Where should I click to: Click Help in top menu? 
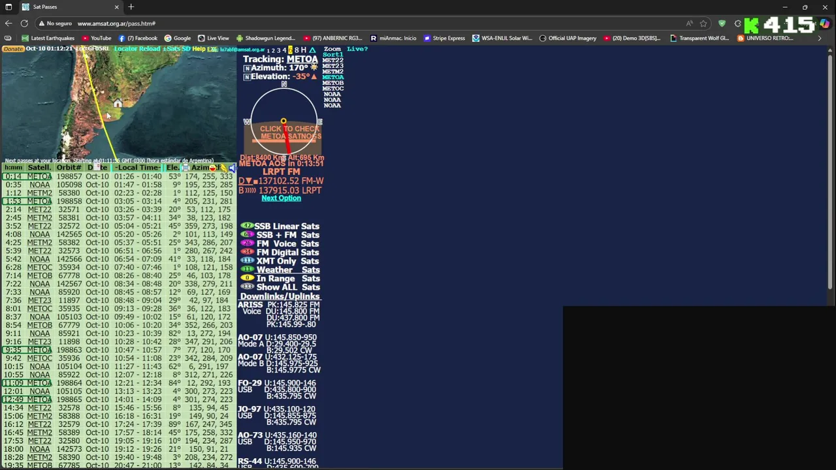(199, 49)
